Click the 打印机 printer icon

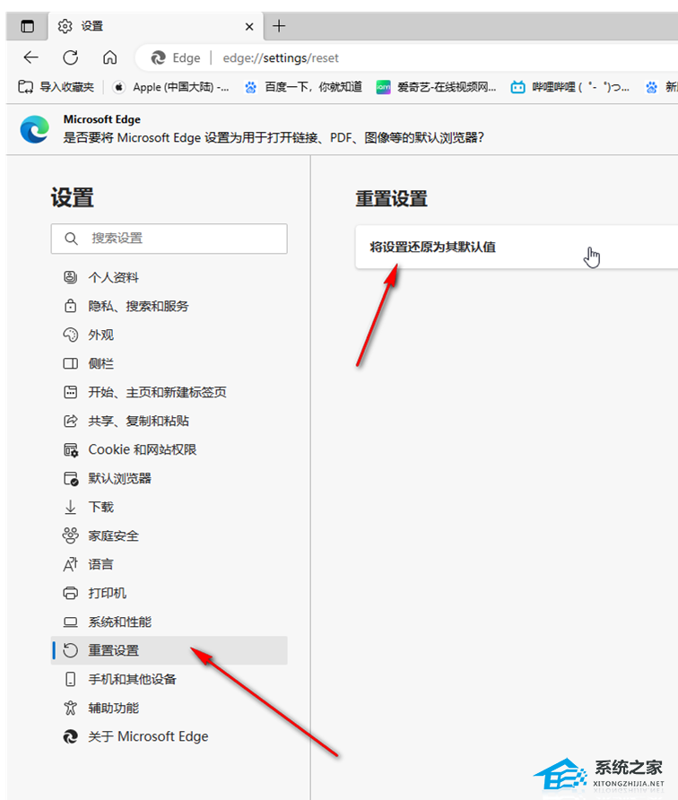(71, 593)
